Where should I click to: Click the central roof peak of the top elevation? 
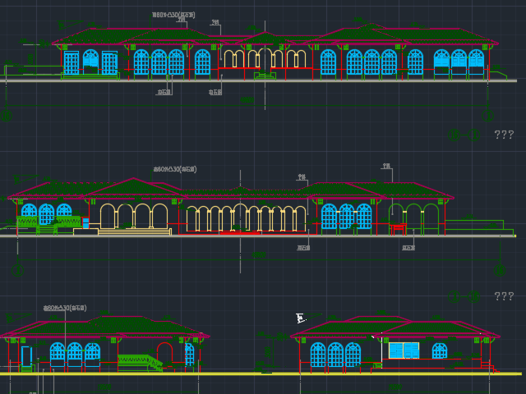pyautogui.click(x=265, y=35)
